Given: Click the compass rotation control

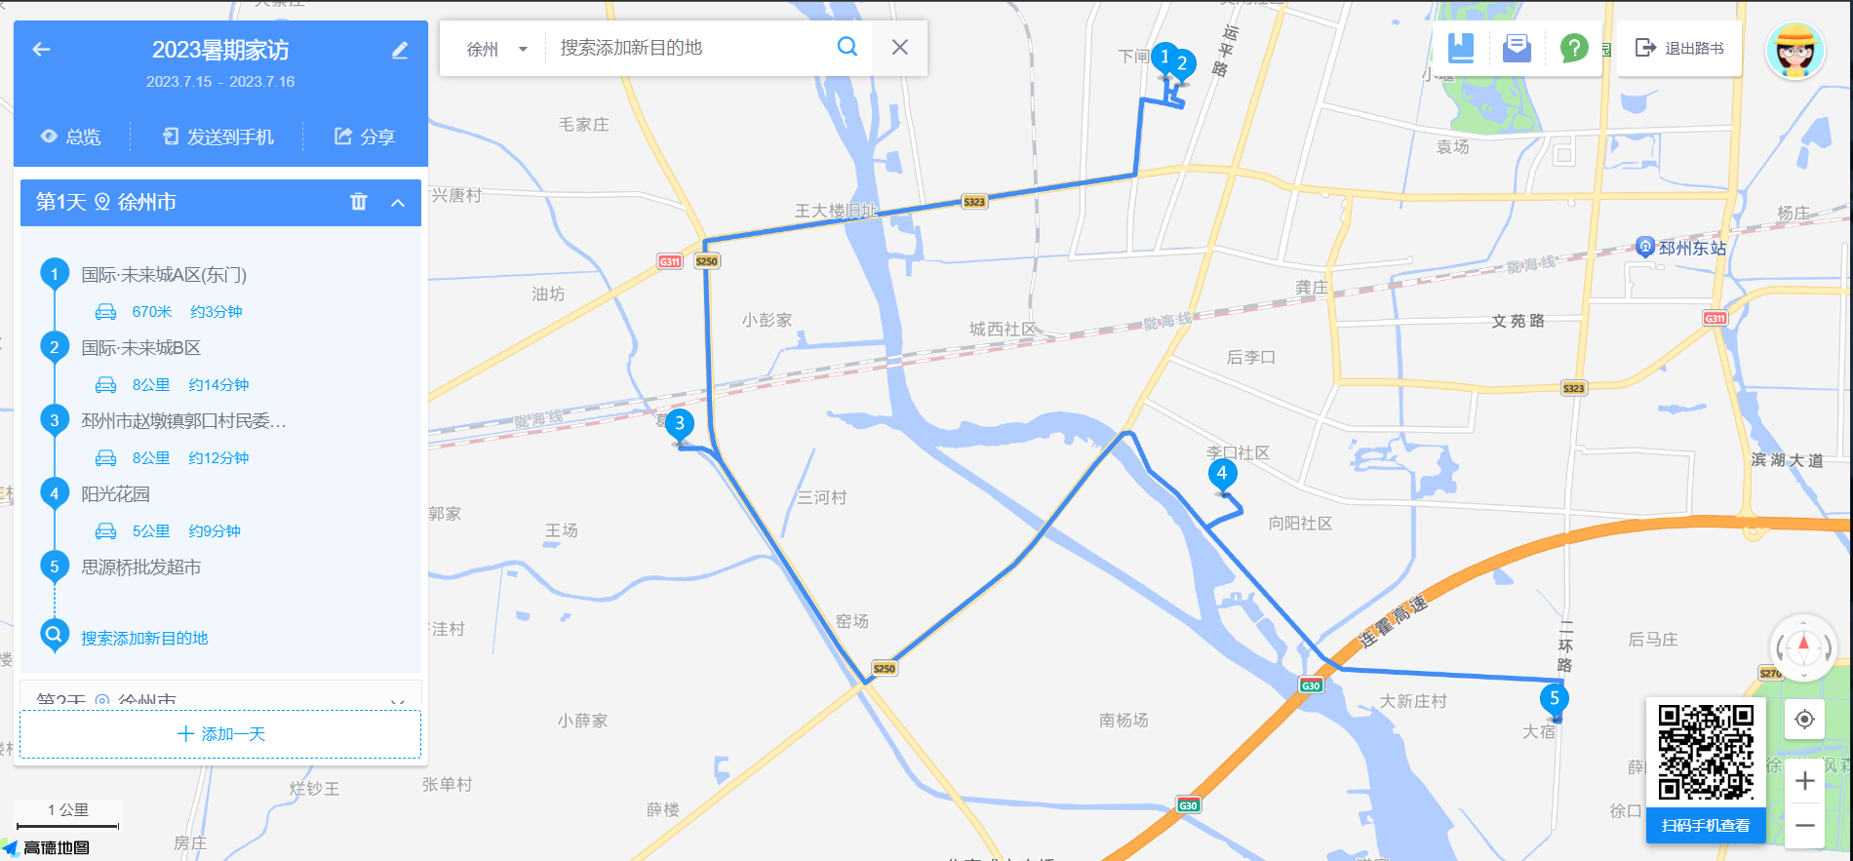Looking at the screenshot, I should (x=1803, y=646).
